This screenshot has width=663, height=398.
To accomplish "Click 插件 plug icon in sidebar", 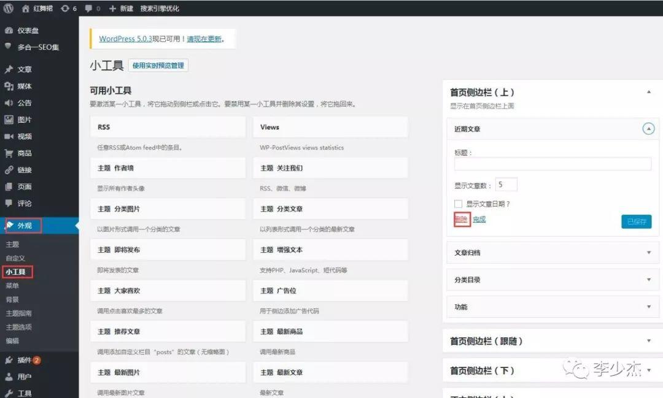I will coord(9,360).
